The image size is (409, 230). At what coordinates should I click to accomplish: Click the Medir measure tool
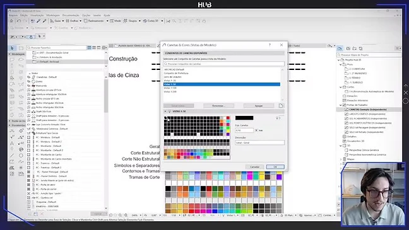click(116, 21)
